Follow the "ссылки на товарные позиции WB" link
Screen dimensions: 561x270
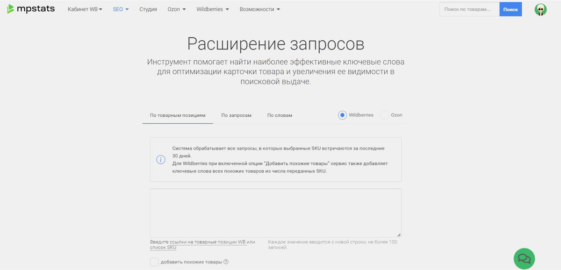pos(208,242)
